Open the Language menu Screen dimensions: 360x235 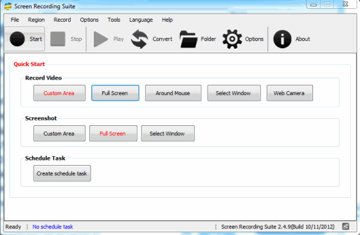(141, 20)
